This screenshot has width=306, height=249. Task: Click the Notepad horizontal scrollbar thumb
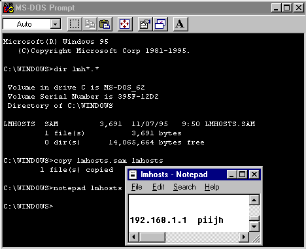[152, 237]
